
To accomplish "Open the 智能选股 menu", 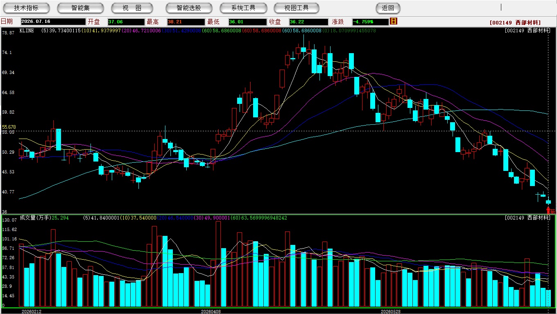I will point(189,8).
